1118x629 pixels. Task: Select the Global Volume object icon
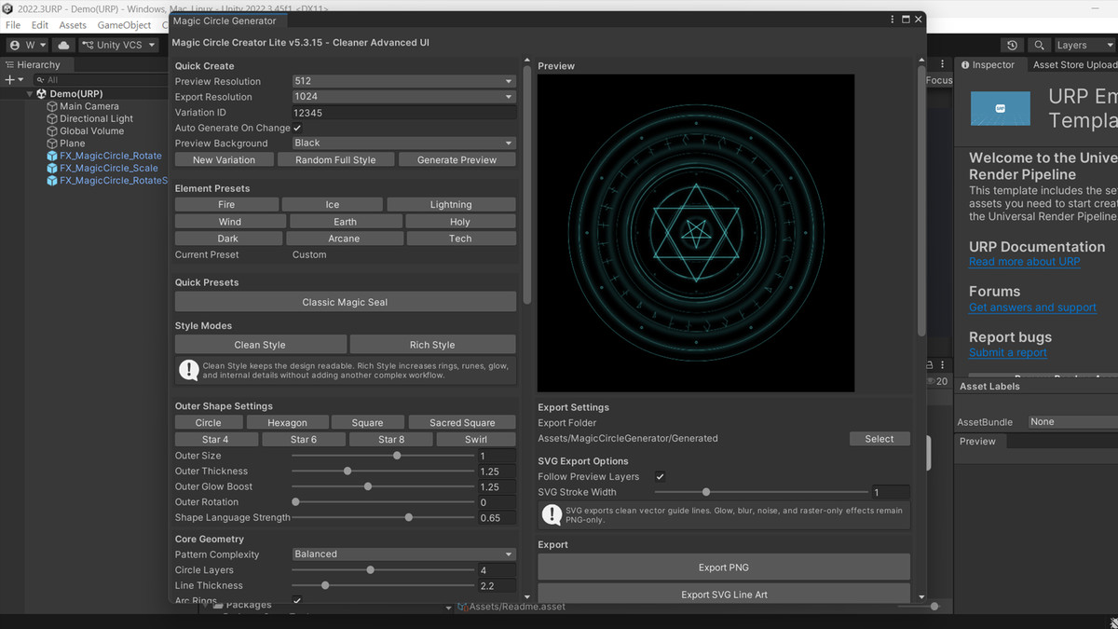[x=52, y=131]
